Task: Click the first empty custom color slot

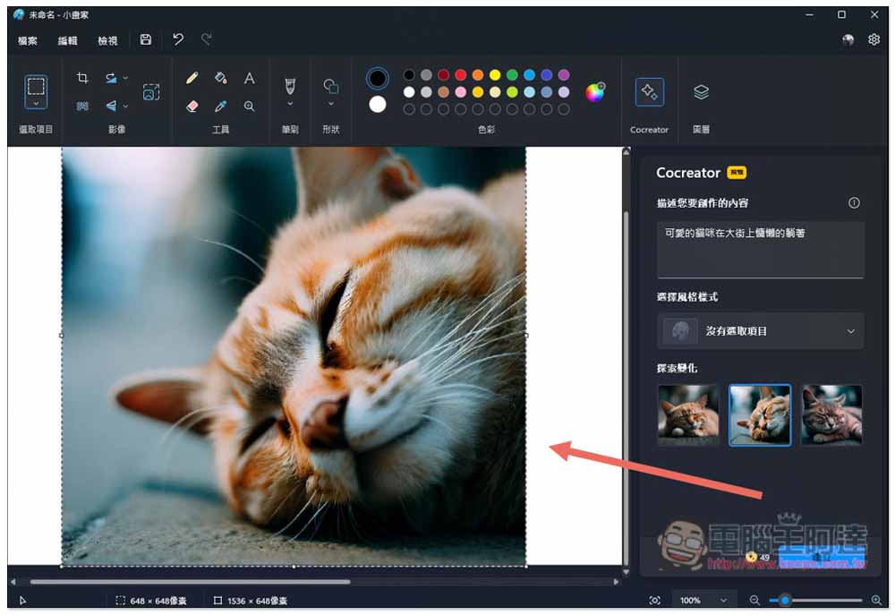Action: (x=409, y=109)
